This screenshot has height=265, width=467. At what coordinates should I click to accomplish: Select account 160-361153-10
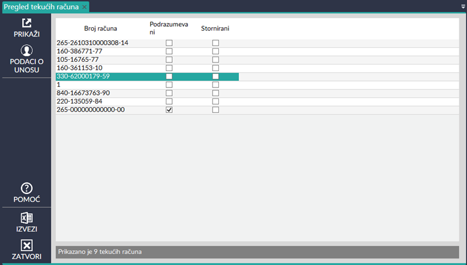(x=79, y=68)
